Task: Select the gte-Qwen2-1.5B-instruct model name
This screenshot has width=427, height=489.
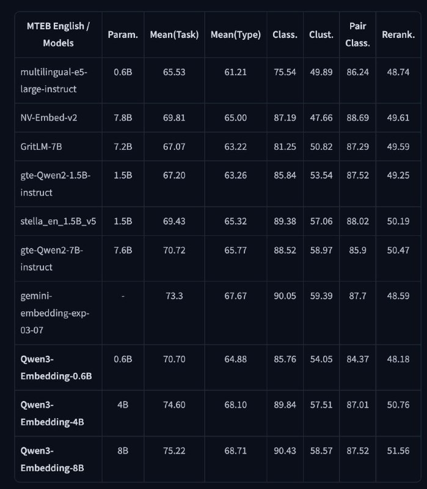Action: pos(56,184)
